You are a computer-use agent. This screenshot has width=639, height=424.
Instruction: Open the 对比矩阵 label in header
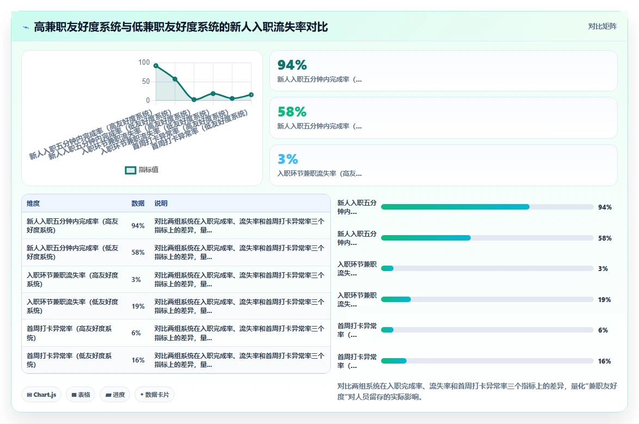point(602,27)
